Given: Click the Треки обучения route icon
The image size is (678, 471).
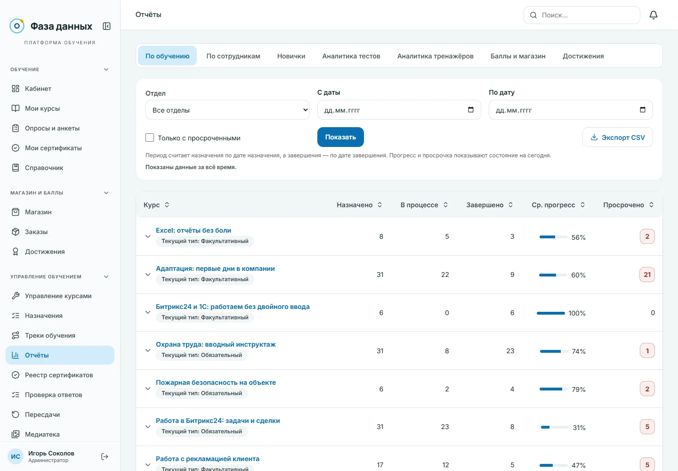Looking at the screenshot, I should pos(16,335).
